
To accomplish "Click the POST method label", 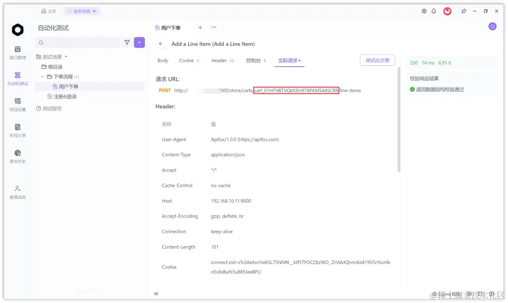I will click(x=165, y=90).
